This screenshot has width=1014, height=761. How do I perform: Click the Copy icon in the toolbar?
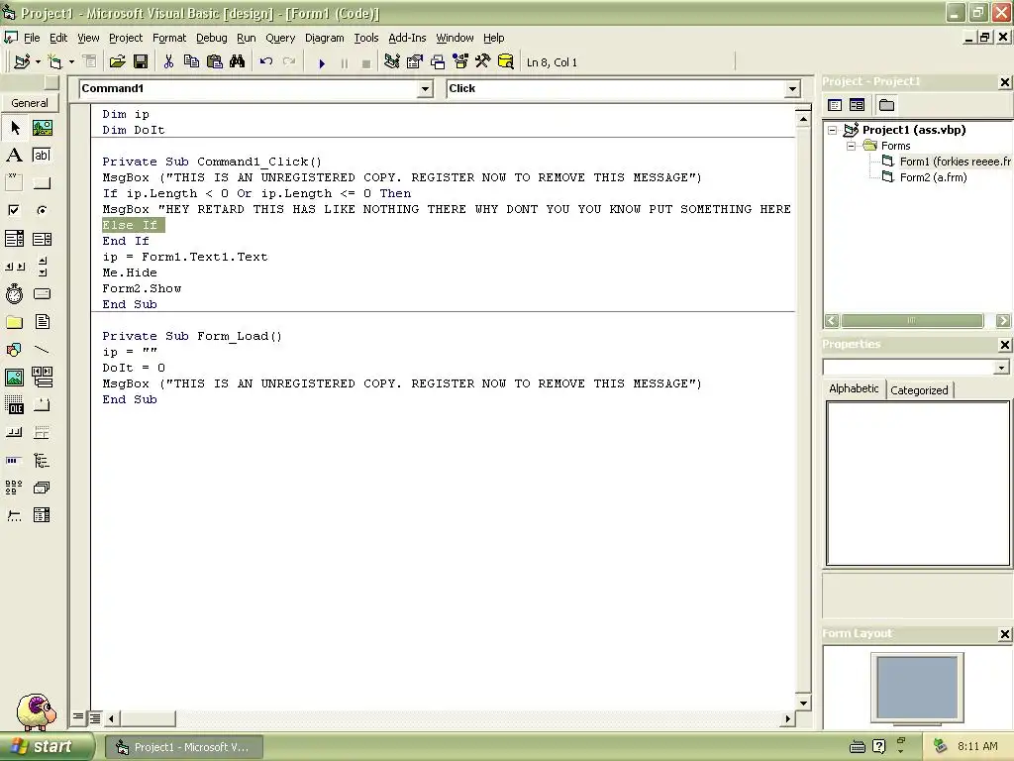191,62
